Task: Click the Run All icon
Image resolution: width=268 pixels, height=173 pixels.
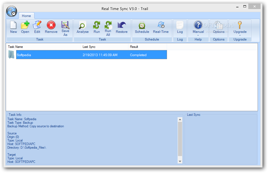Action: [x=108, y=25]
